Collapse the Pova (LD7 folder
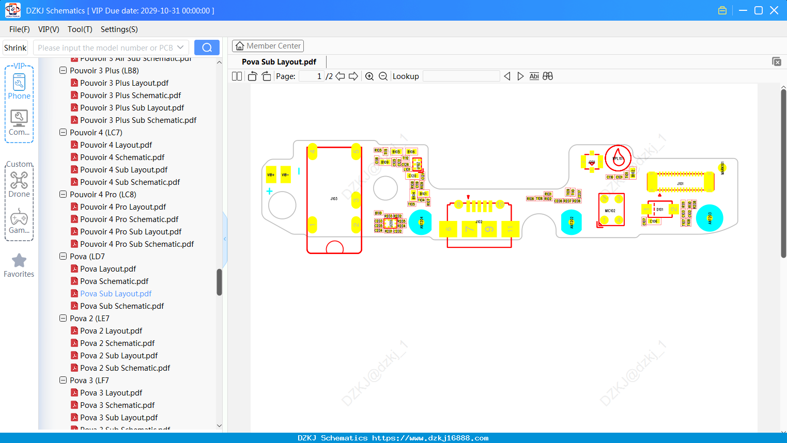 coord(63,256)
